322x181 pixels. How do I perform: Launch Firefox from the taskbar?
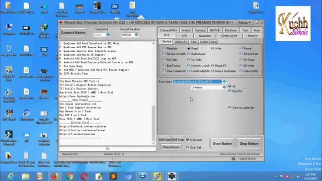coord(55,176)
